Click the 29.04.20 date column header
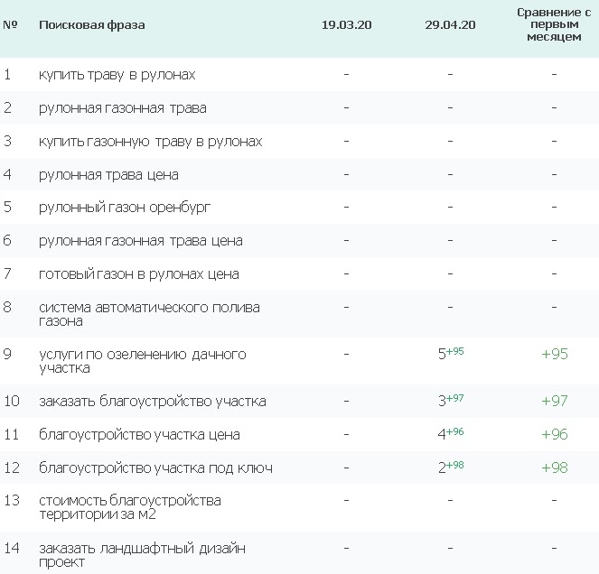The width and height of the screenshot is (599, 574). click(450, 25)
